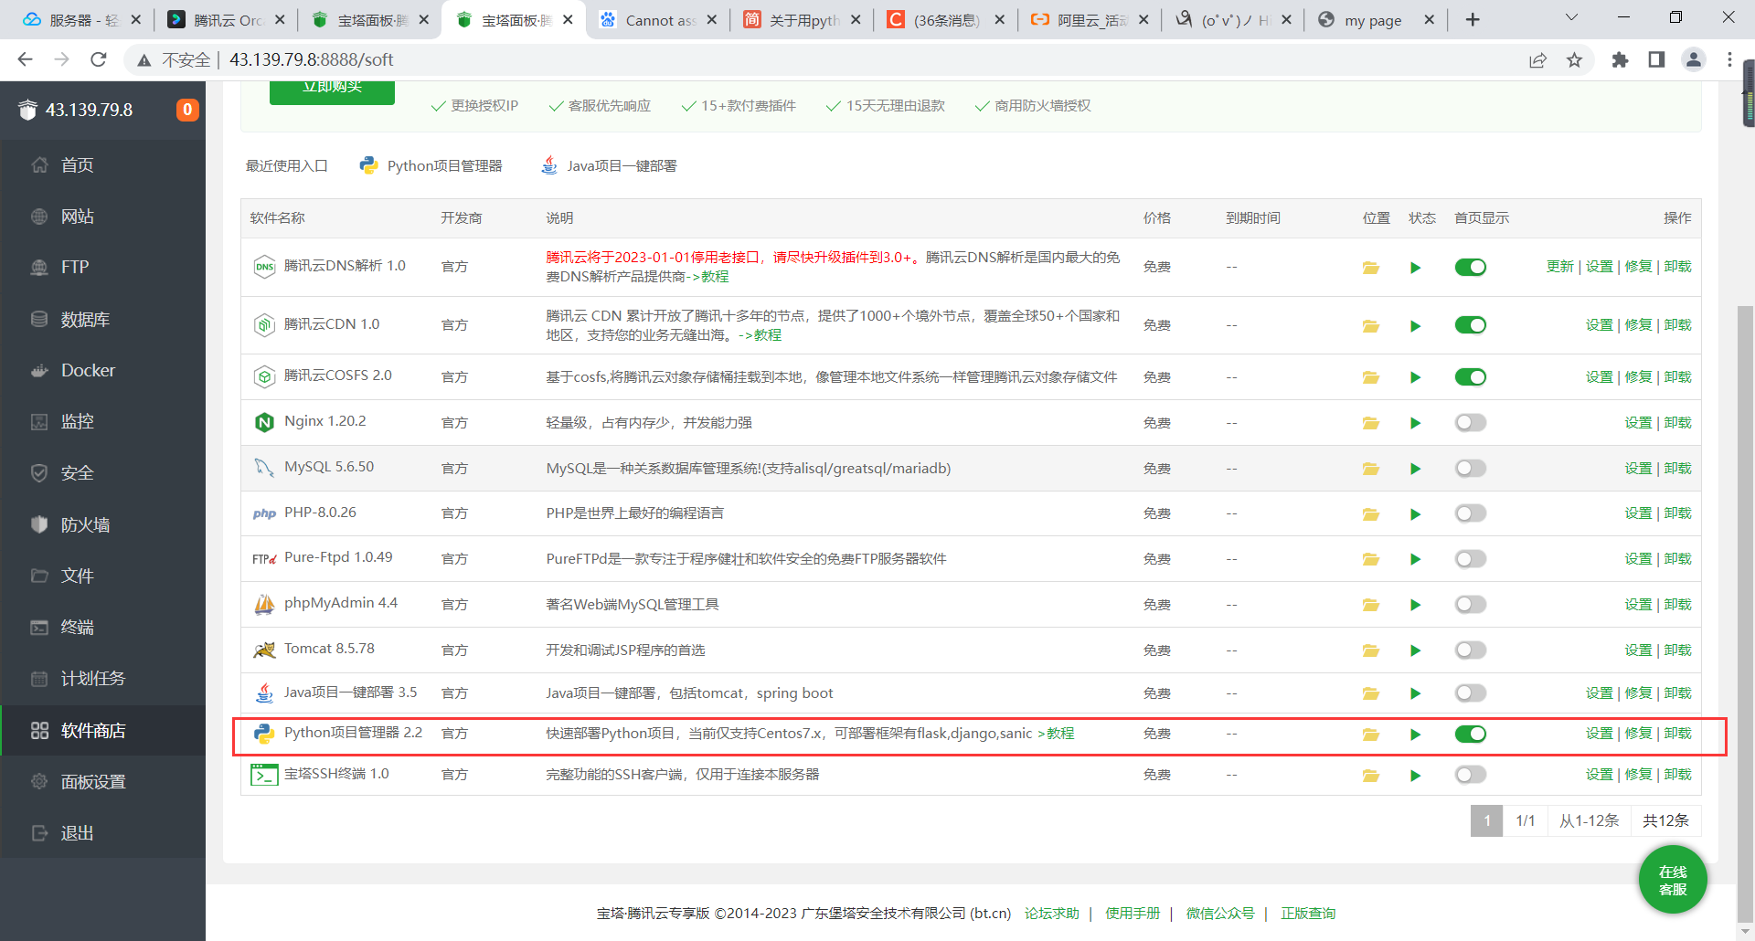This screenshot has height=941, width=1755.
Task: Open 使用手册 footer link
Action: pyautogui.click(x=1132, y=914)
